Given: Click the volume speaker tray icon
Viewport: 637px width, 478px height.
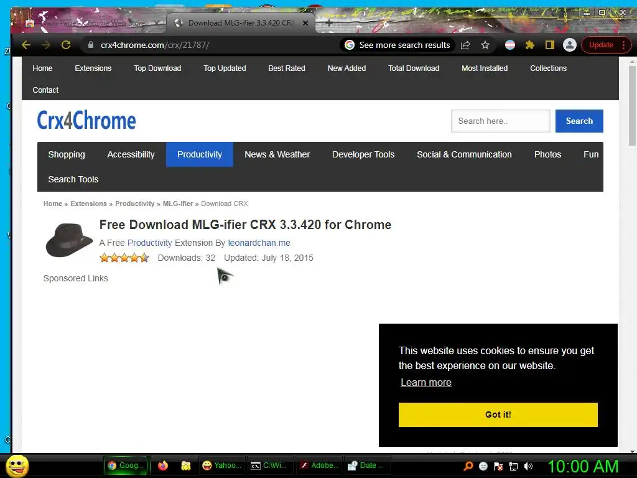Looking at the screenshot, I should (528, 466).
